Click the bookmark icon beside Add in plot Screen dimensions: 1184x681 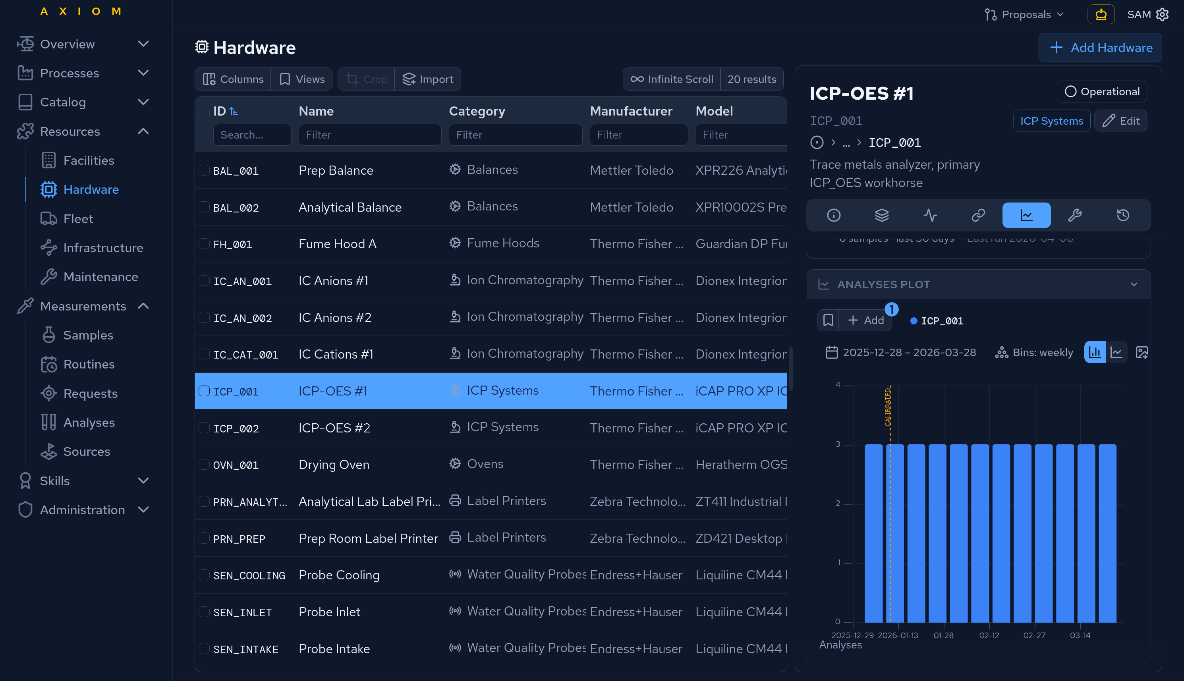pyautogui.click(x=828, y=320)
